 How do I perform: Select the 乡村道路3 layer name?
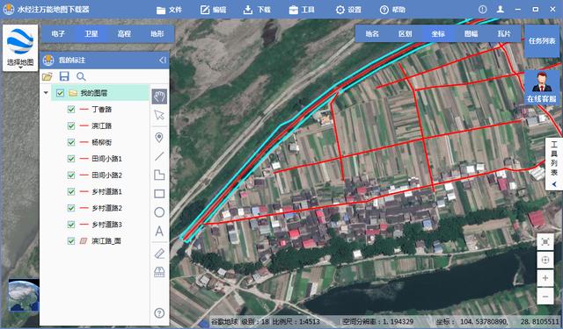pyautogui.click(x=106, y=225)
